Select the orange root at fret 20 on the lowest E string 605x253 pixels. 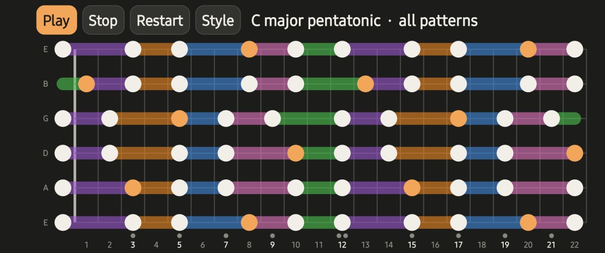pyautogui.click(x=528, y=222)
